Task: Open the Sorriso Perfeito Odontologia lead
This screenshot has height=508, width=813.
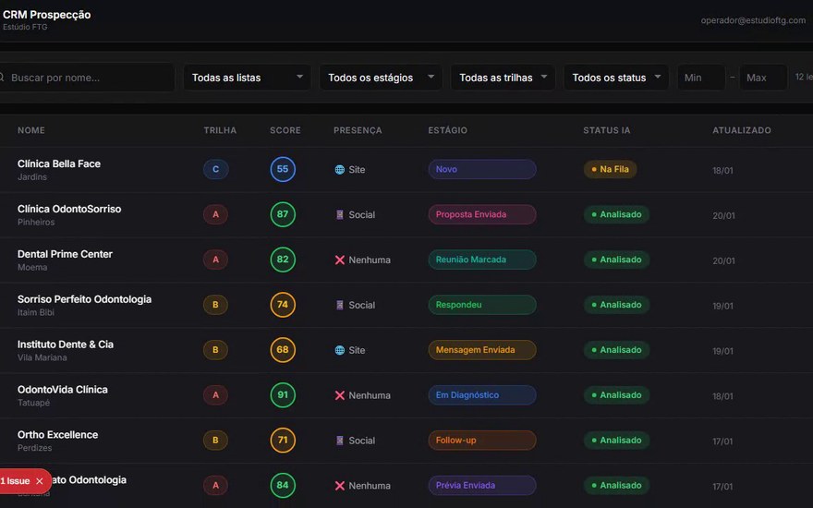Action: [x=84, y=299]
